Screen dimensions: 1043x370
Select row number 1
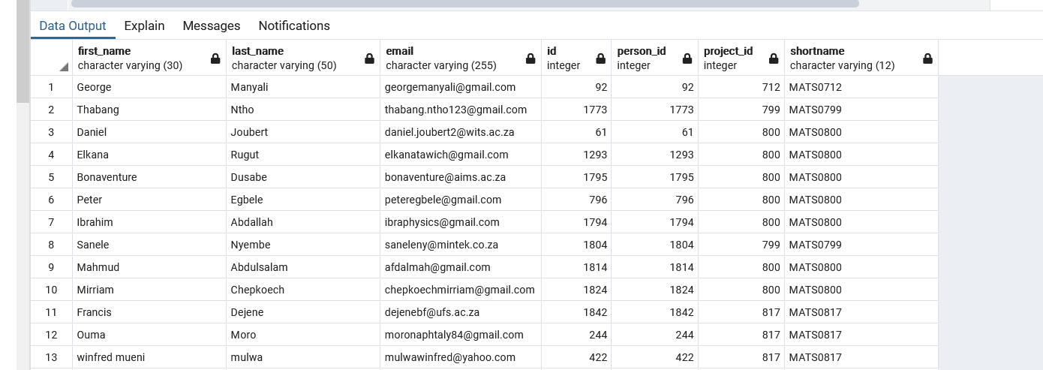pos(51,87)
